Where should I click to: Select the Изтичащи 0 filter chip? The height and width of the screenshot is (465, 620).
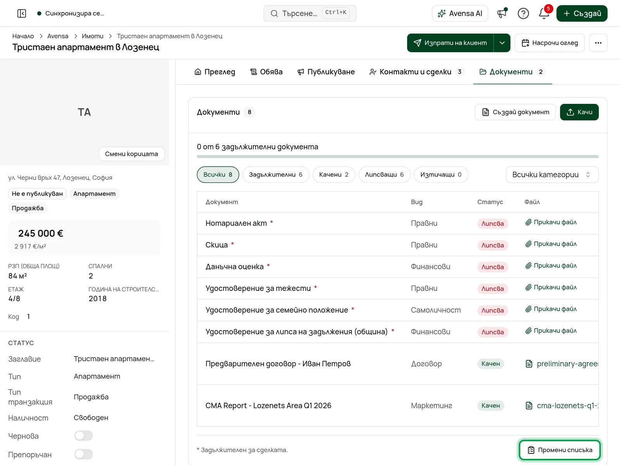[x=441, y=175]
